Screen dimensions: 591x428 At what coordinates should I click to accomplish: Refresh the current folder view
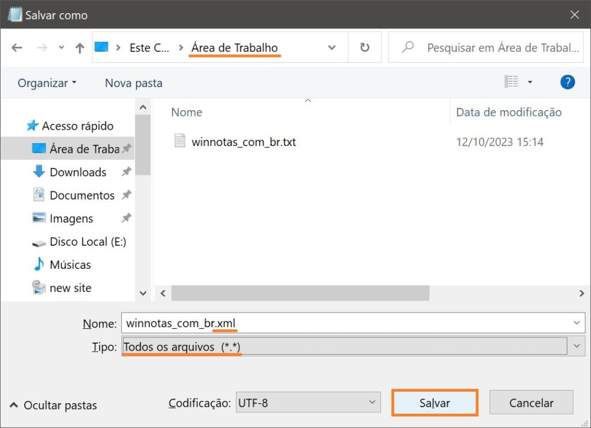tap(365, 47)
